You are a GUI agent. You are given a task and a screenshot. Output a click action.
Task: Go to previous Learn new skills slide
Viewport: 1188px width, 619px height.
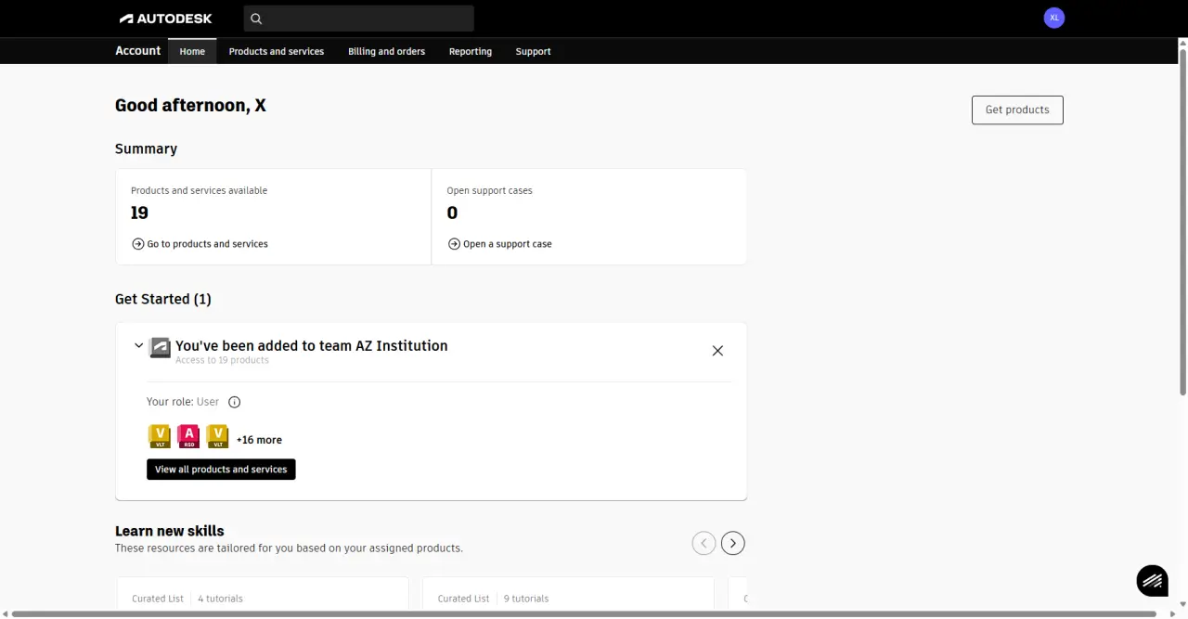(x=704, y=543)
